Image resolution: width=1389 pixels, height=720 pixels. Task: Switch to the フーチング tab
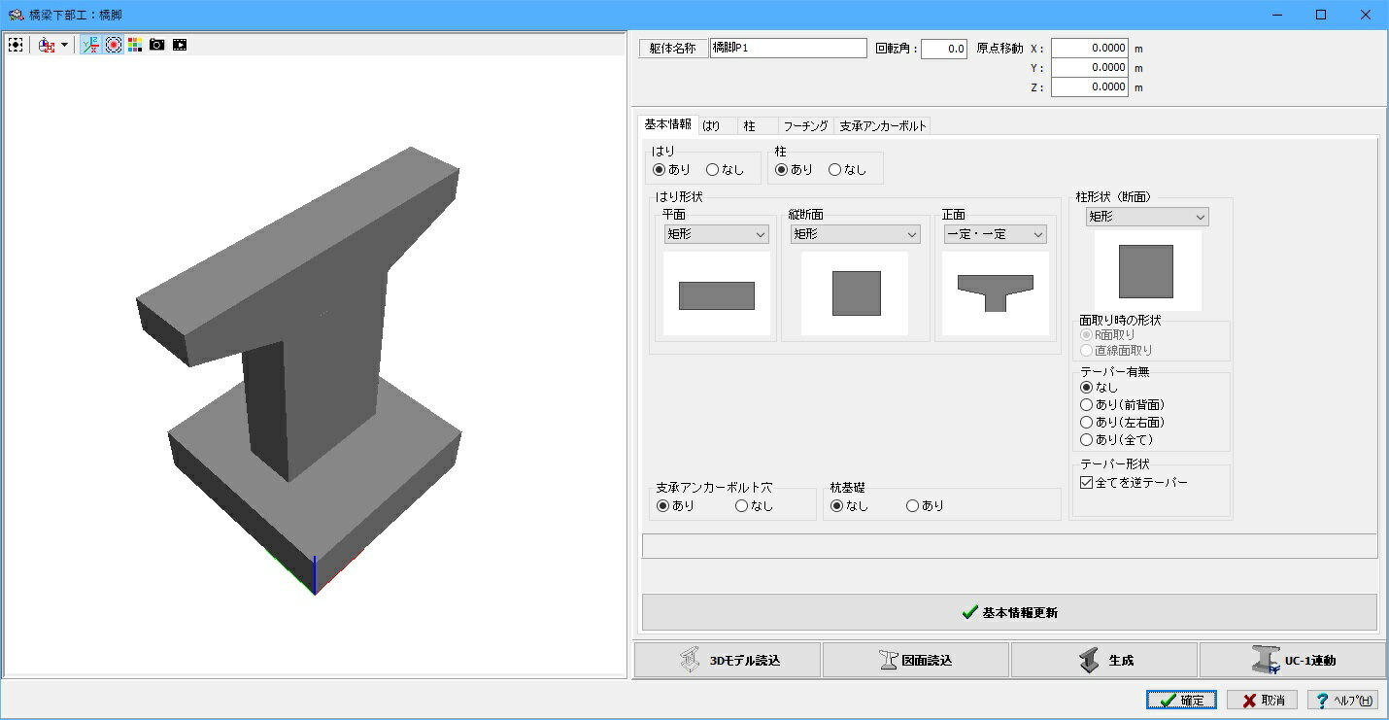pos(805,126)
